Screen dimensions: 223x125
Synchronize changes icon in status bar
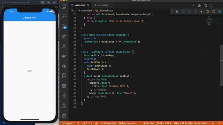pos(78,123)
